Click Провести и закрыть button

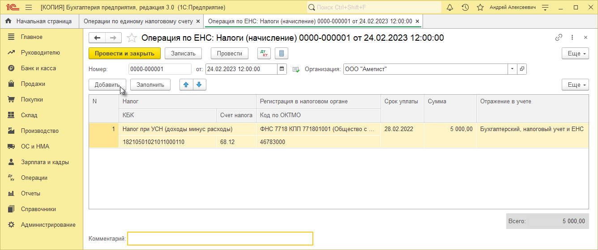(x=124, y=53)
